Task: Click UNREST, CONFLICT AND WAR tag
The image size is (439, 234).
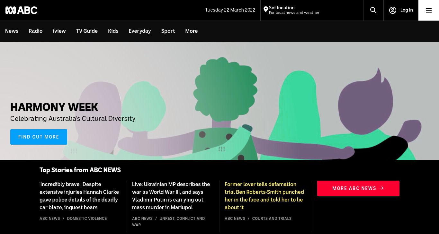Action: pos(168,222)
